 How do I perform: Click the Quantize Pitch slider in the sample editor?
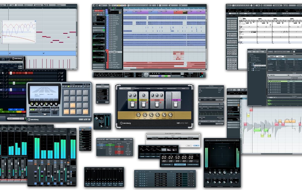(233, 114)
